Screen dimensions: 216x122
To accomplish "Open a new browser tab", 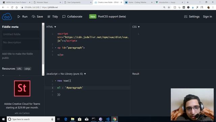I will [188, 2].
